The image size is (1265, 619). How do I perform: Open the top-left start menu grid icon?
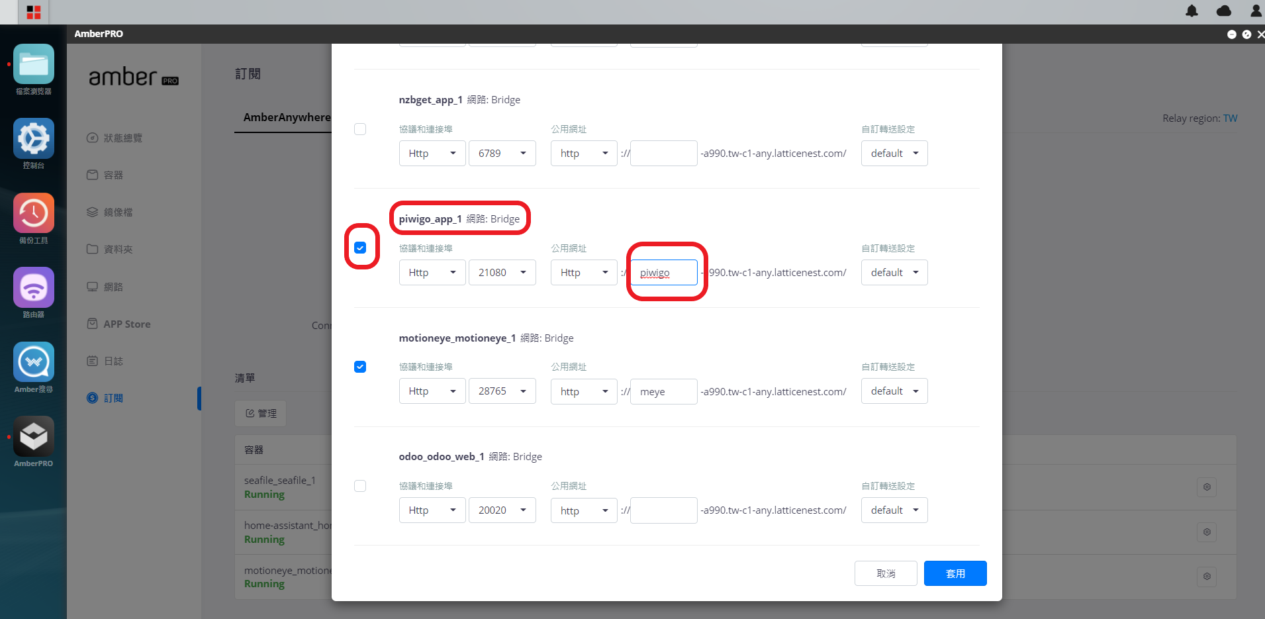tap(34, 12)
